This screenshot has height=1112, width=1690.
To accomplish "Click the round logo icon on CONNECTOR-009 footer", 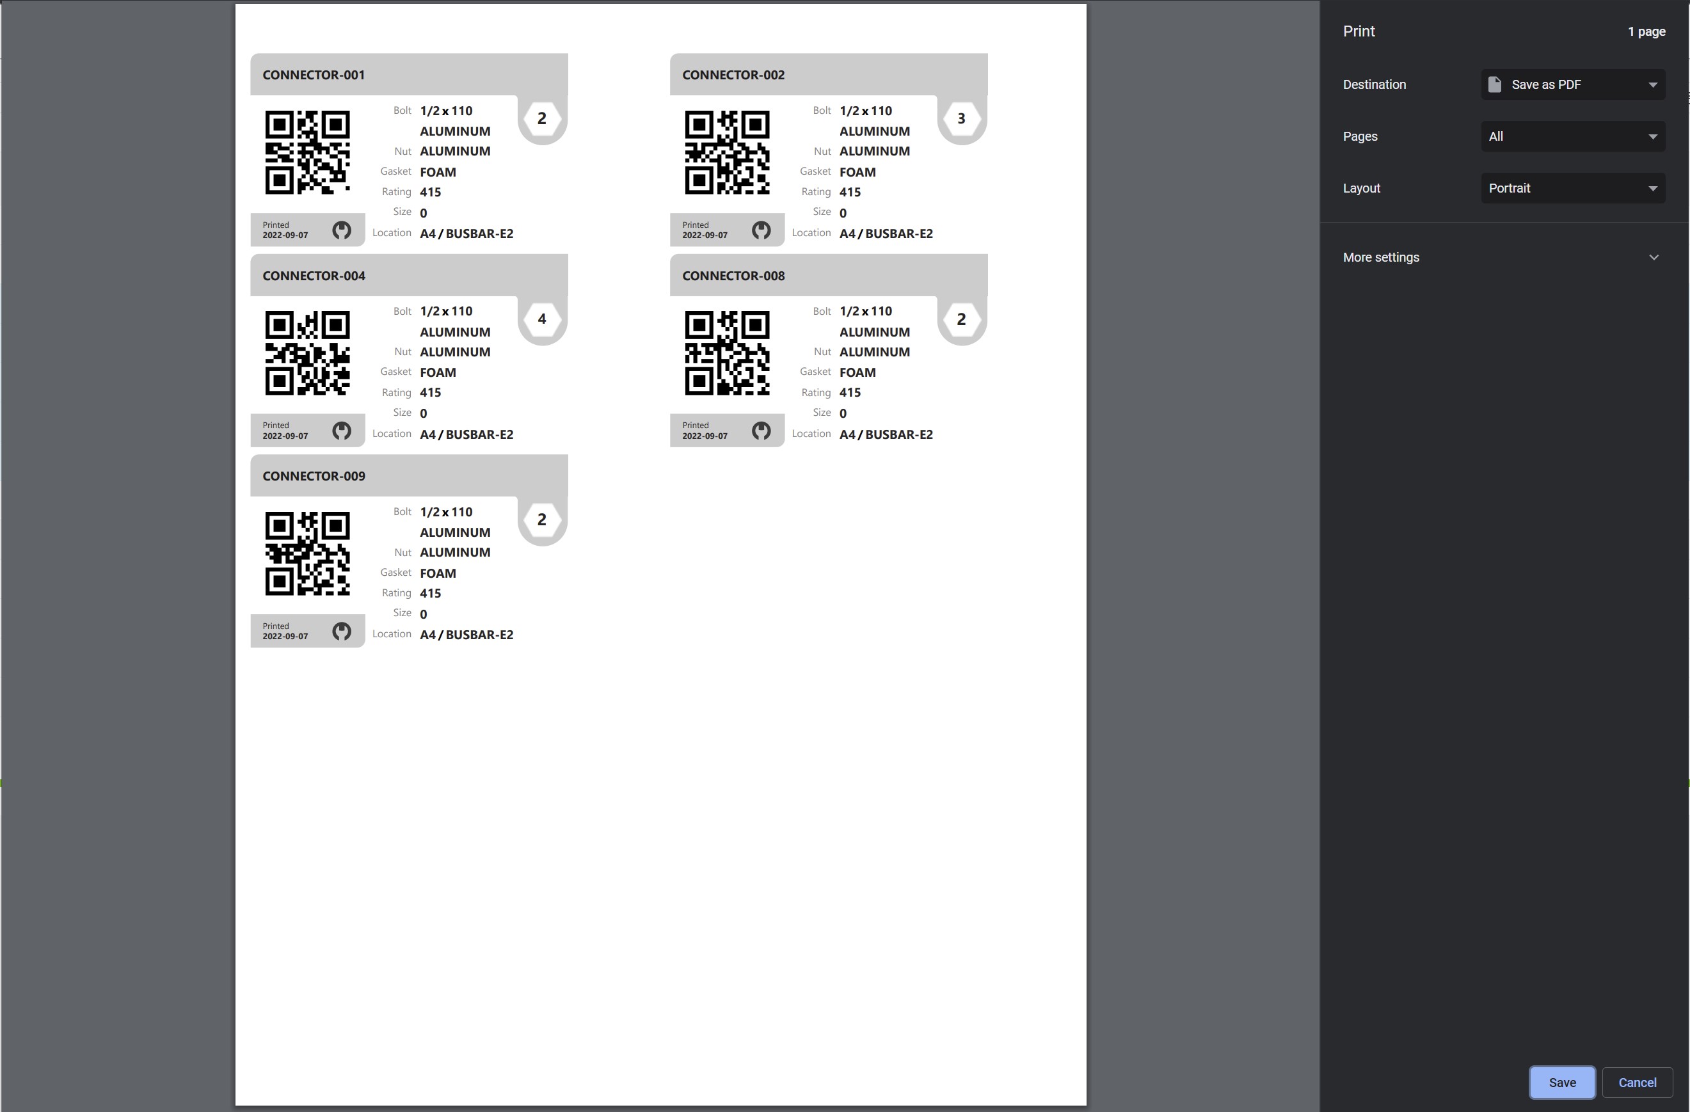I will (342, 631).
